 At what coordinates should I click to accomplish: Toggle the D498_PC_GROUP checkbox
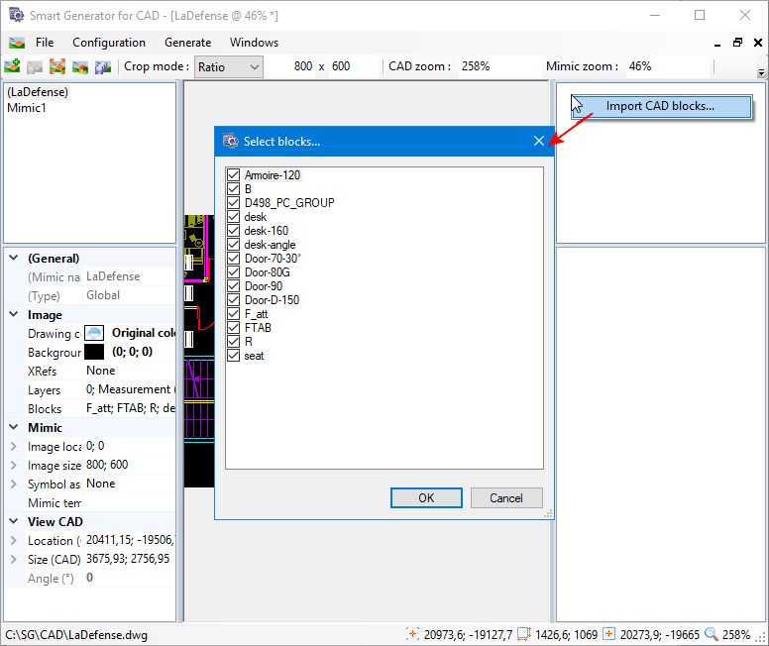click(234, 203)
